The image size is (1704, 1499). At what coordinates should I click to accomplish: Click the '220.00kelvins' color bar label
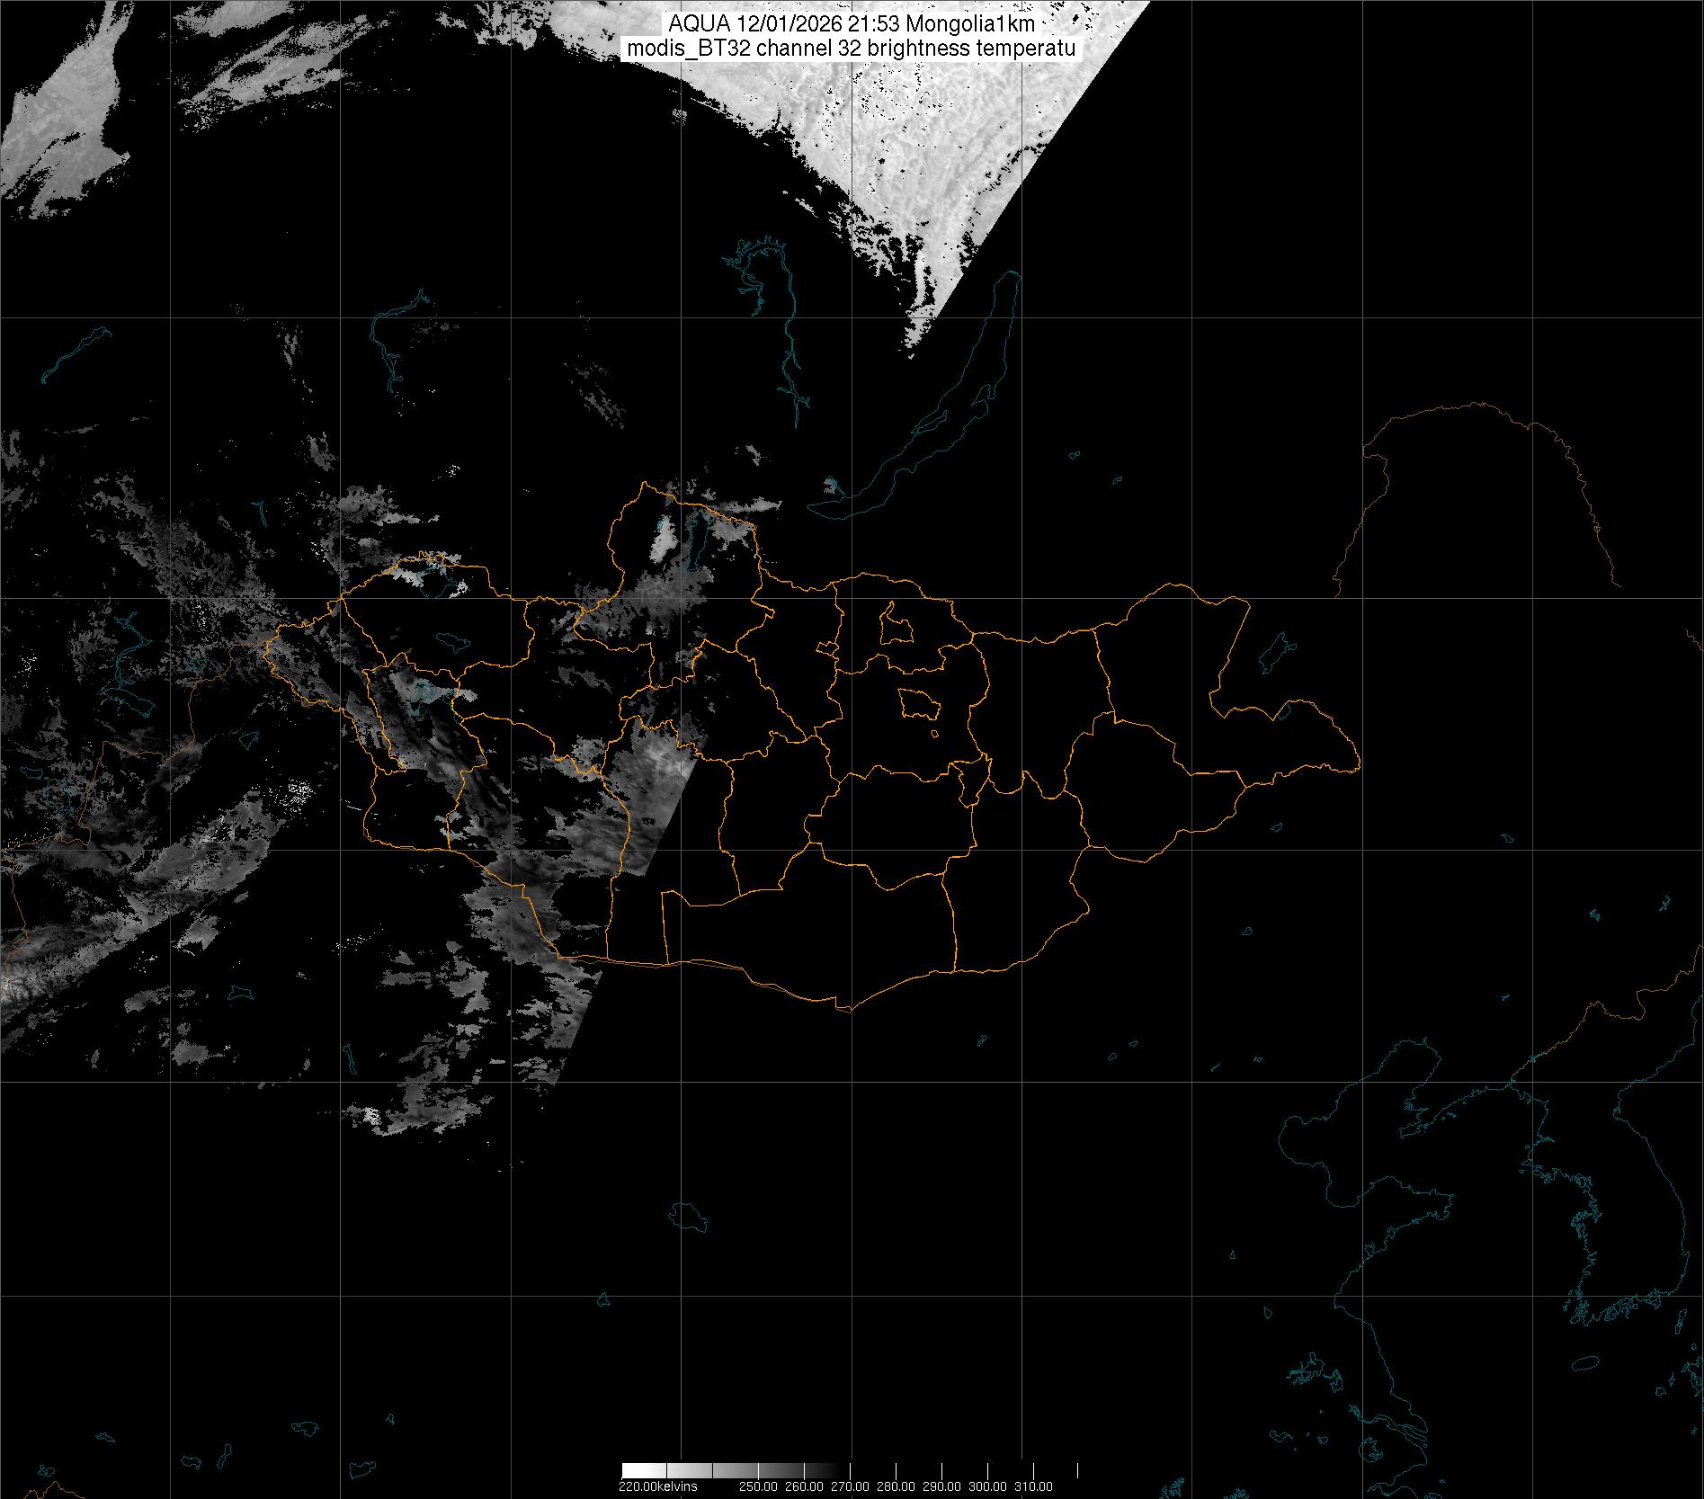(657, 1486)
